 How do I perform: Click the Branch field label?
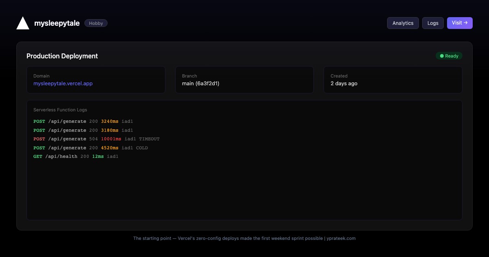pyautogui.click(x=189, y=76)
